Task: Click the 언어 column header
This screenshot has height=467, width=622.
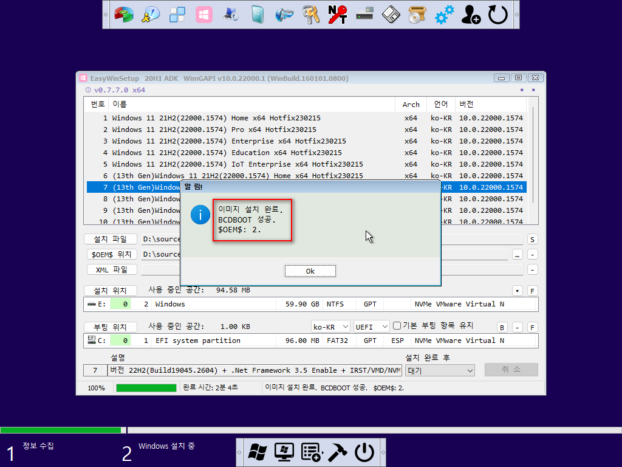Action: tap(441, 104)
